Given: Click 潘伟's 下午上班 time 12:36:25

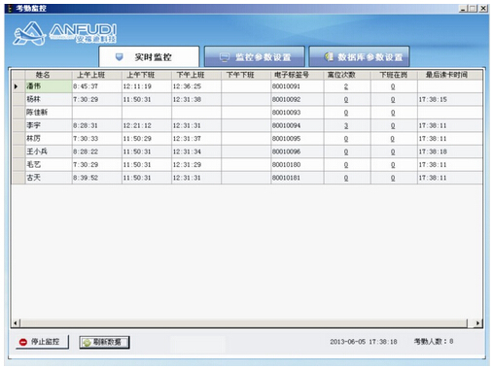Looking at the screenshot, I should 187,86.
